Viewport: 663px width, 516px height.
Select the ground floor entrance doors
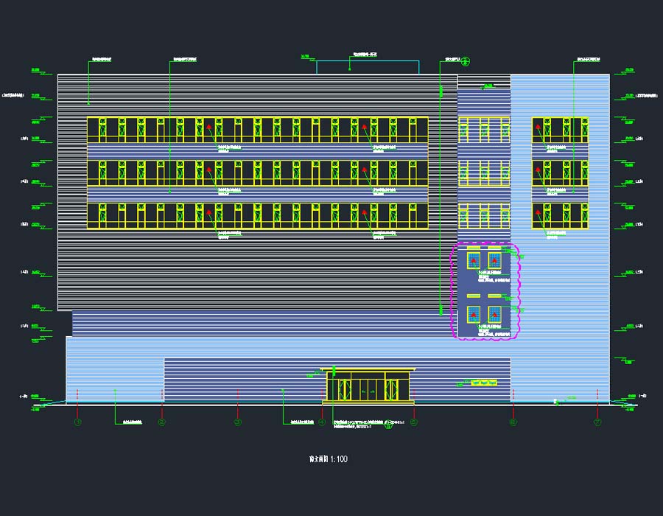pyautogui.click(x=368, y=386)
